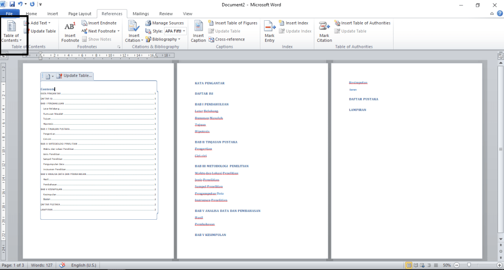
Task: Save document using Quick Access save icon
Action: (x=12, y=4)
